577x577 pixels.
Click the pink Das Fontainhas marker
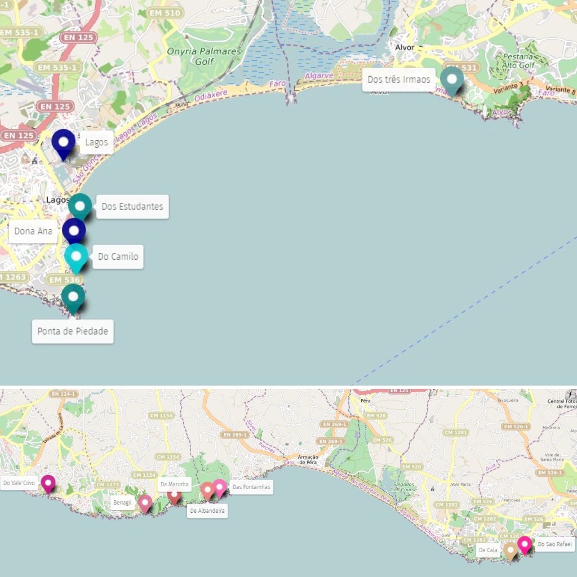tap(220, 489)
